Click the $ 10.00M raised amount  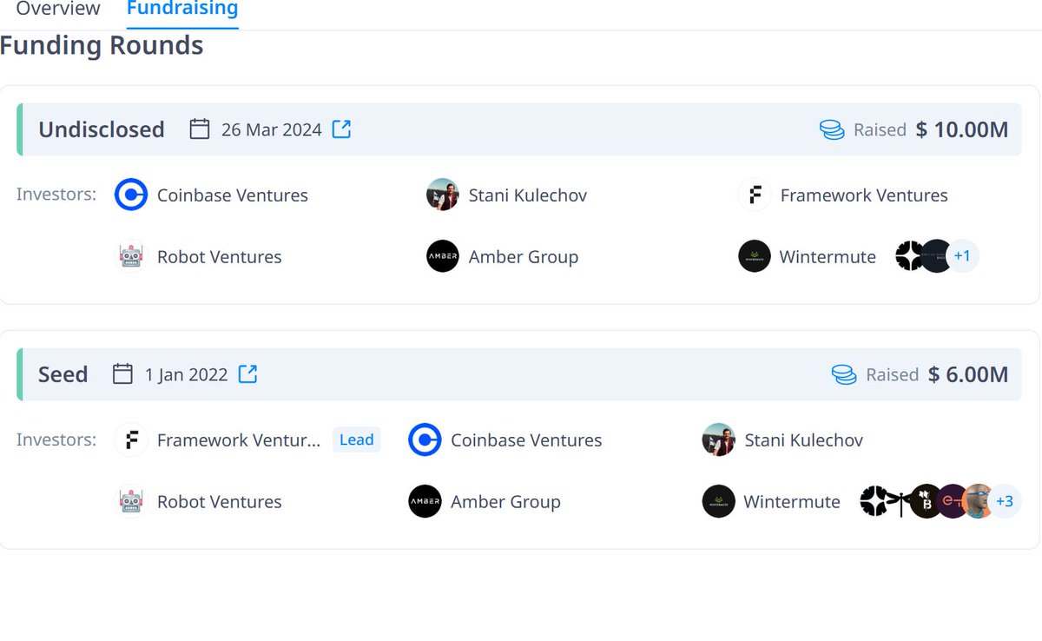point(962,129)
